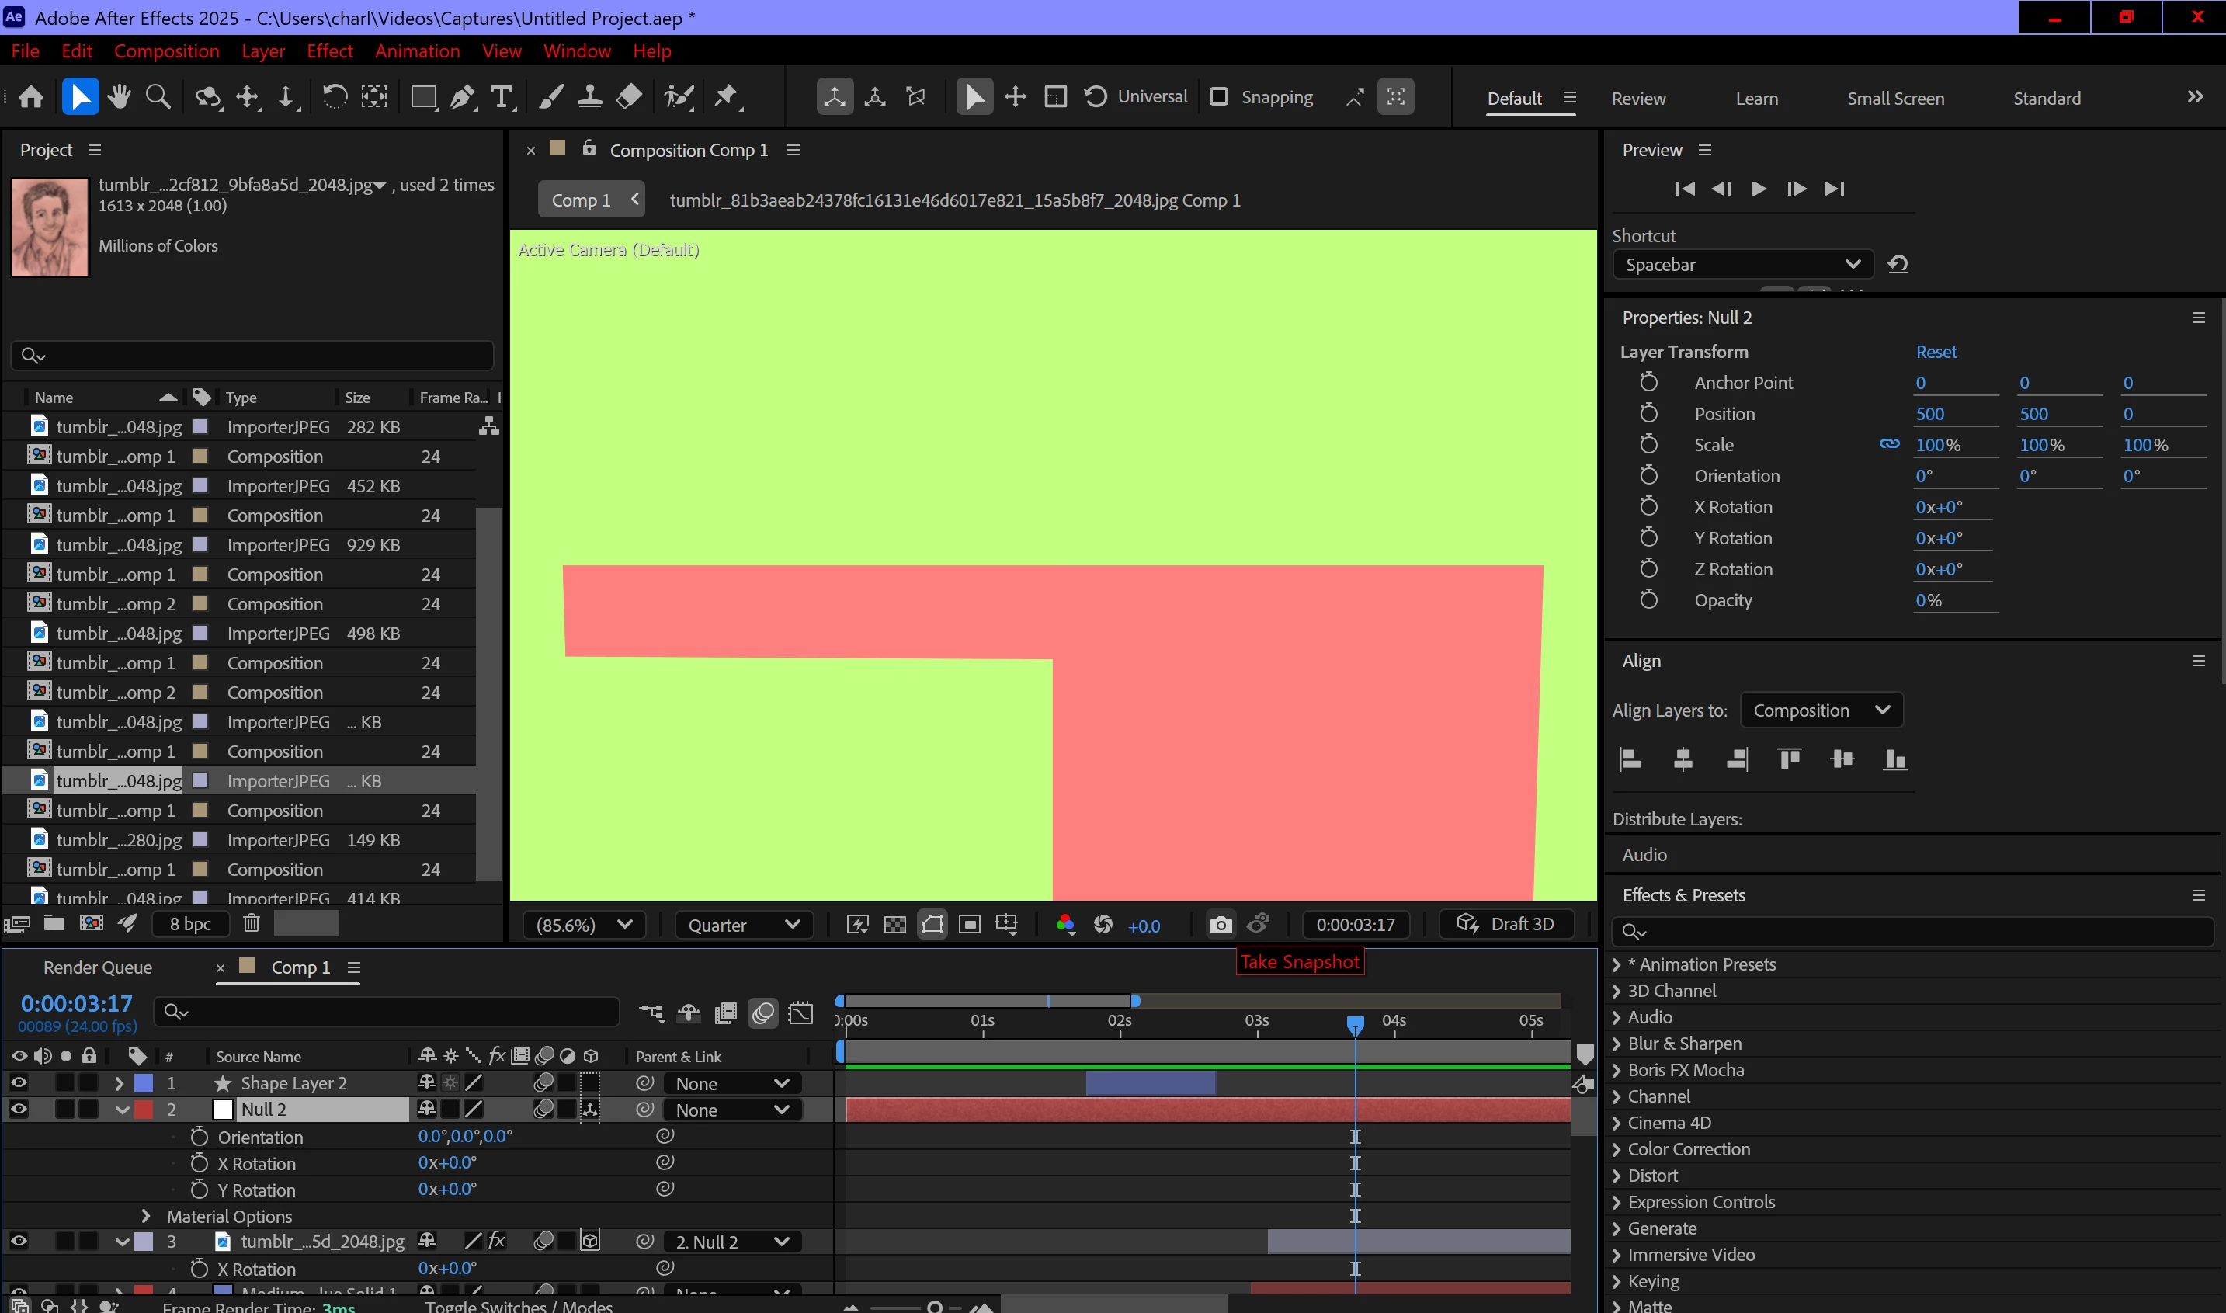Select the Pen tool
2226x1313 pixels.
(x=462, y=96)
